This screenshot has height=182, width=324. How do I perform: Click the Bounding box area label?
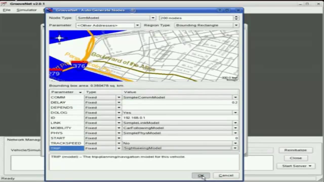pyautogui.click(x=86, y=86)
